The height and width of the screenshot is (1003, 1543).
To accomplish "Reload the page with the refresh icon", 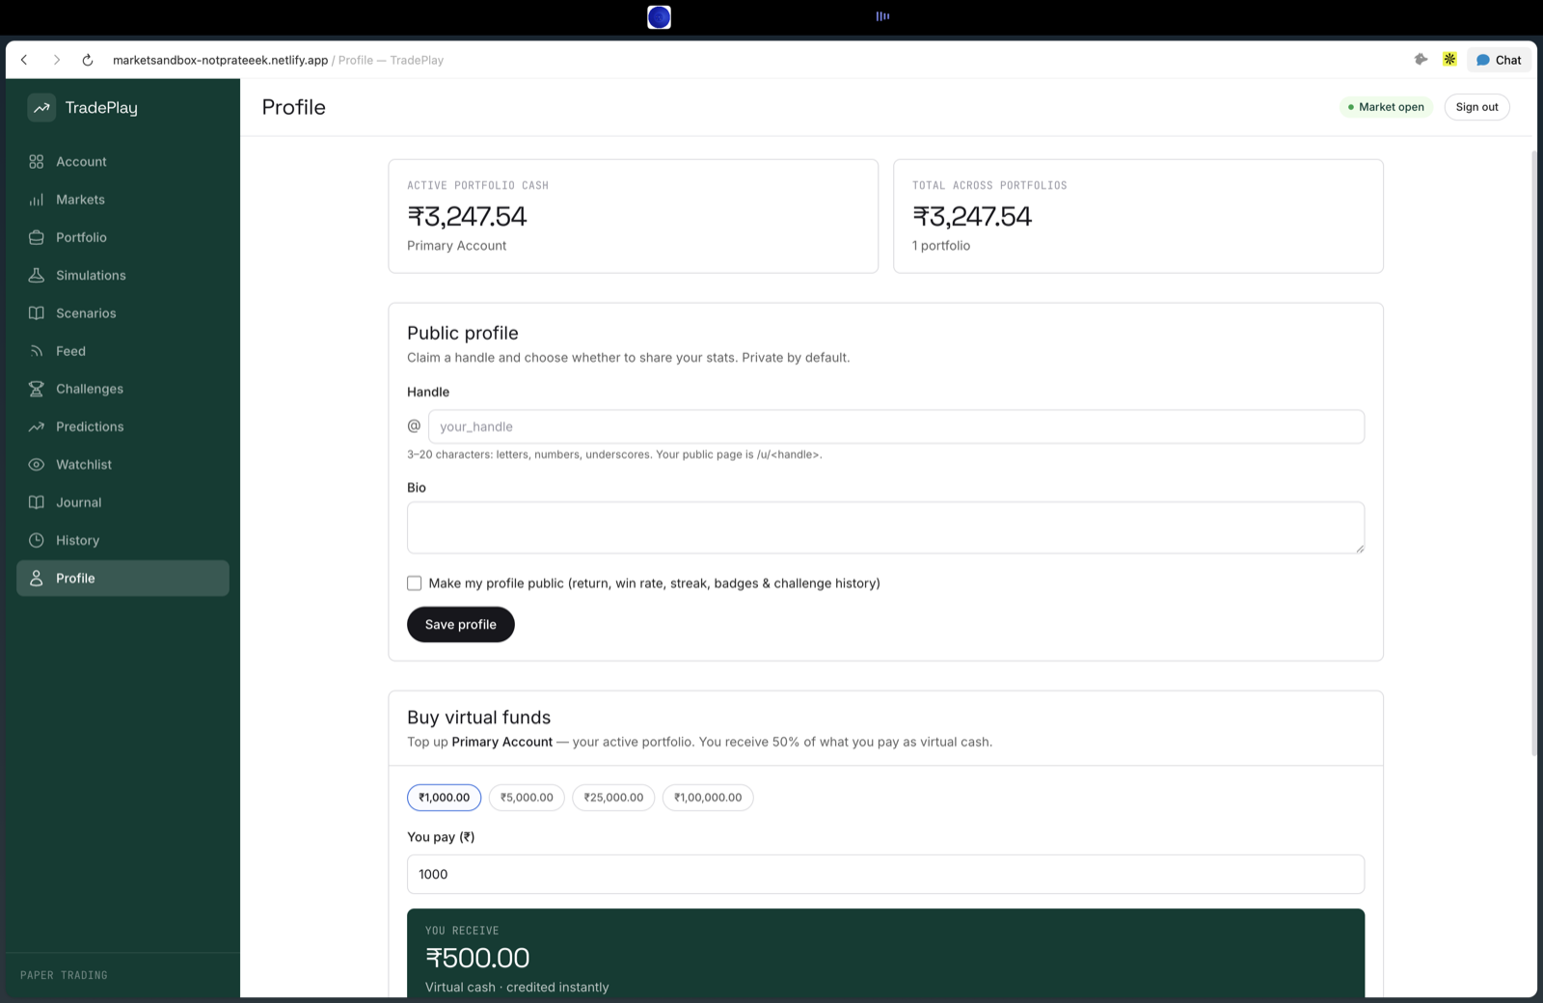I will point(88,60).
